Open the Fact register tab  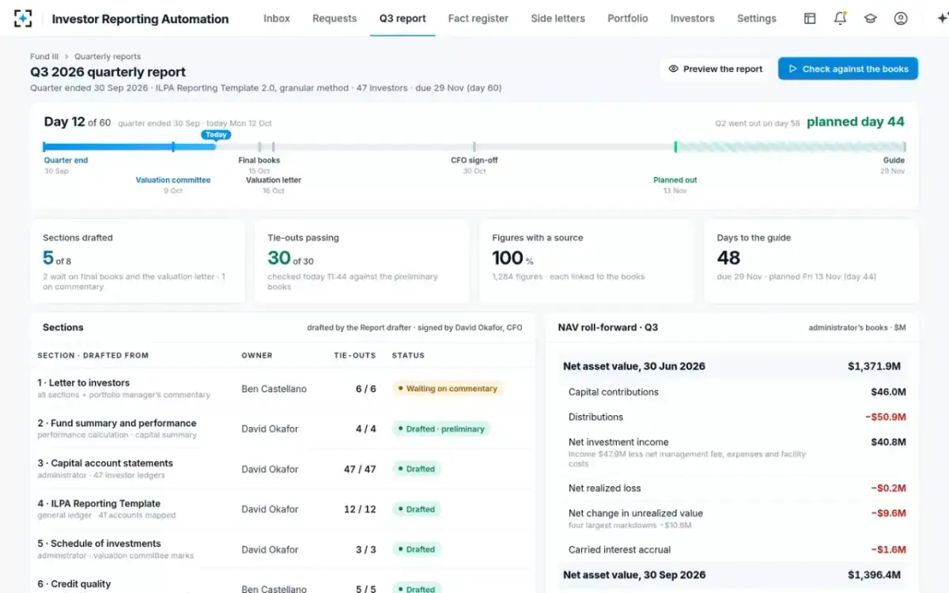point(478,18)
